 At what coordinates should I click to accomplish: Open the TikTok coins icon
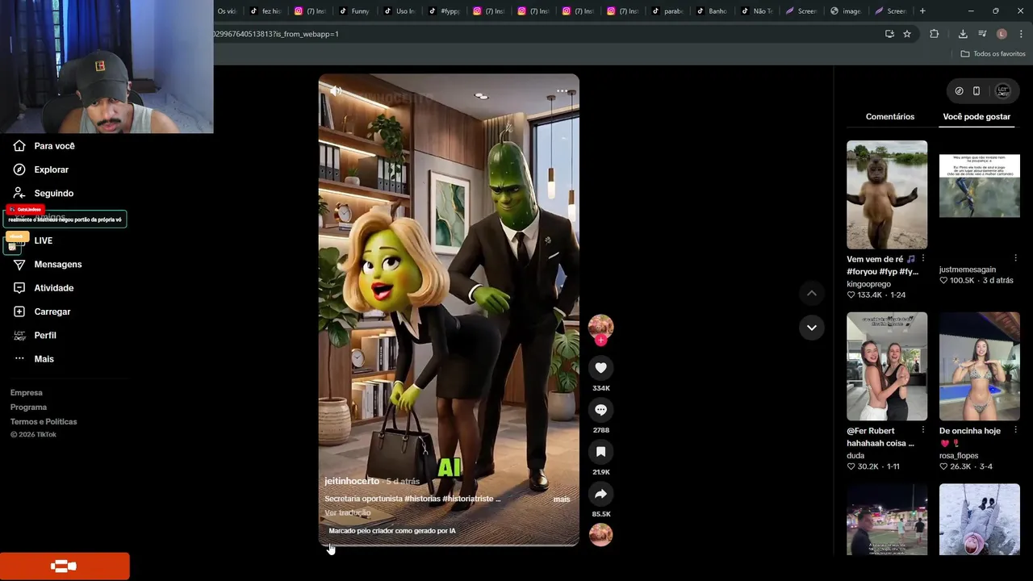[959, 91]
